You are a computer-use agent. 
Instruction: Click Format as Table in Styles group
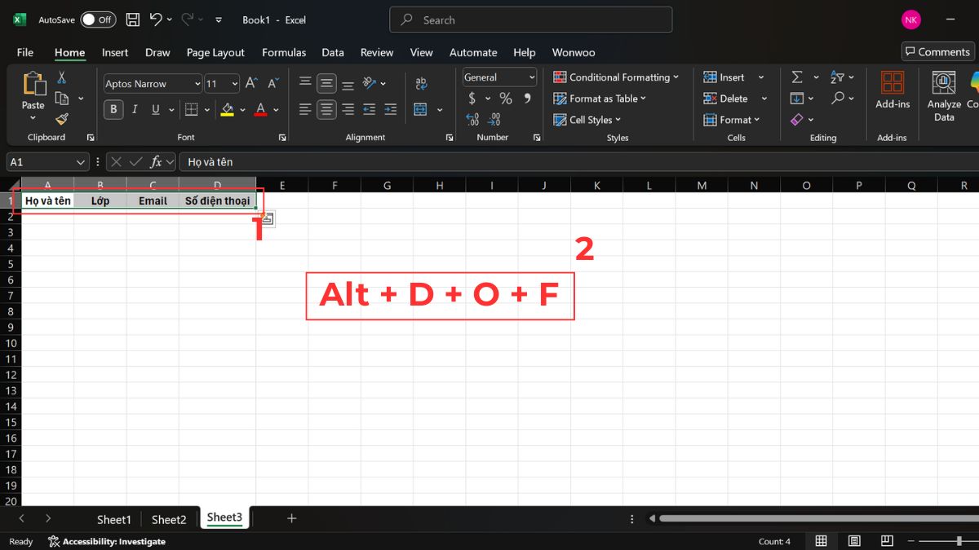tap(600, 98)
